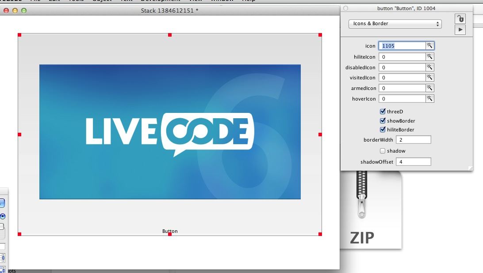Close the button inspector palette
Screen dimensions: 483x273
345,8
